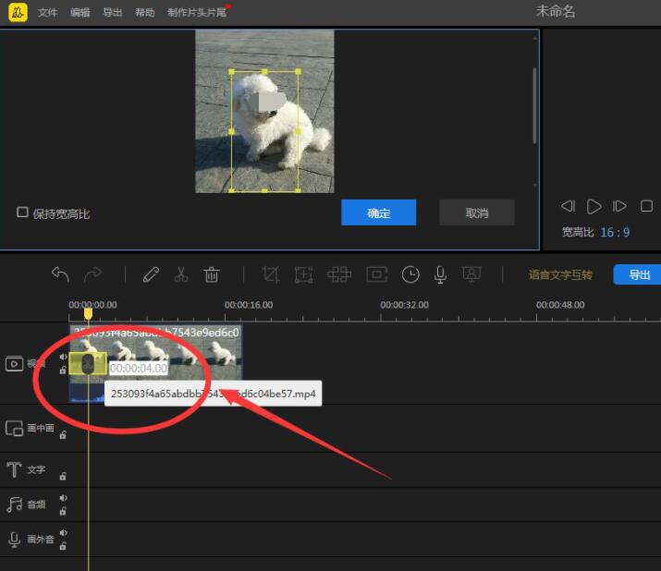Viewport: 661px width, 571px height.
Task: Confirm crop with 确定 button
Action: tap(378, 213)
